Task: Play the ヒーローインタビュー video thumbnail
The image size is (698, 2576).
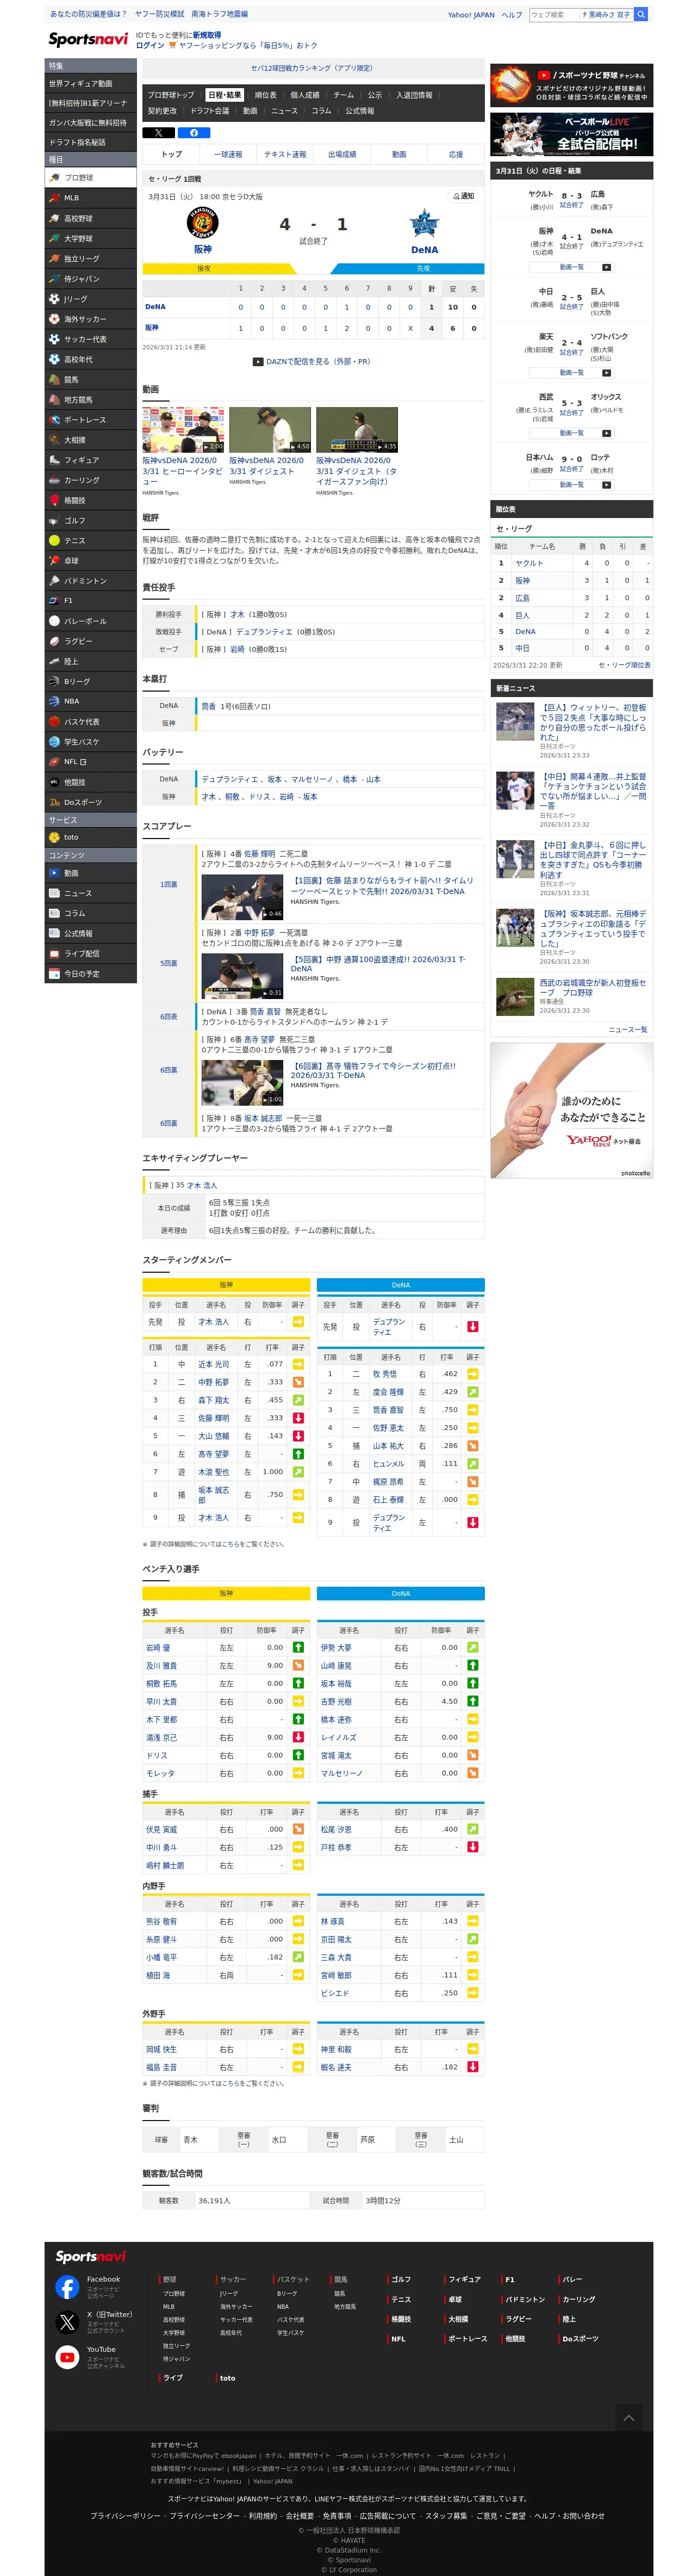Action: coord(183,430)
